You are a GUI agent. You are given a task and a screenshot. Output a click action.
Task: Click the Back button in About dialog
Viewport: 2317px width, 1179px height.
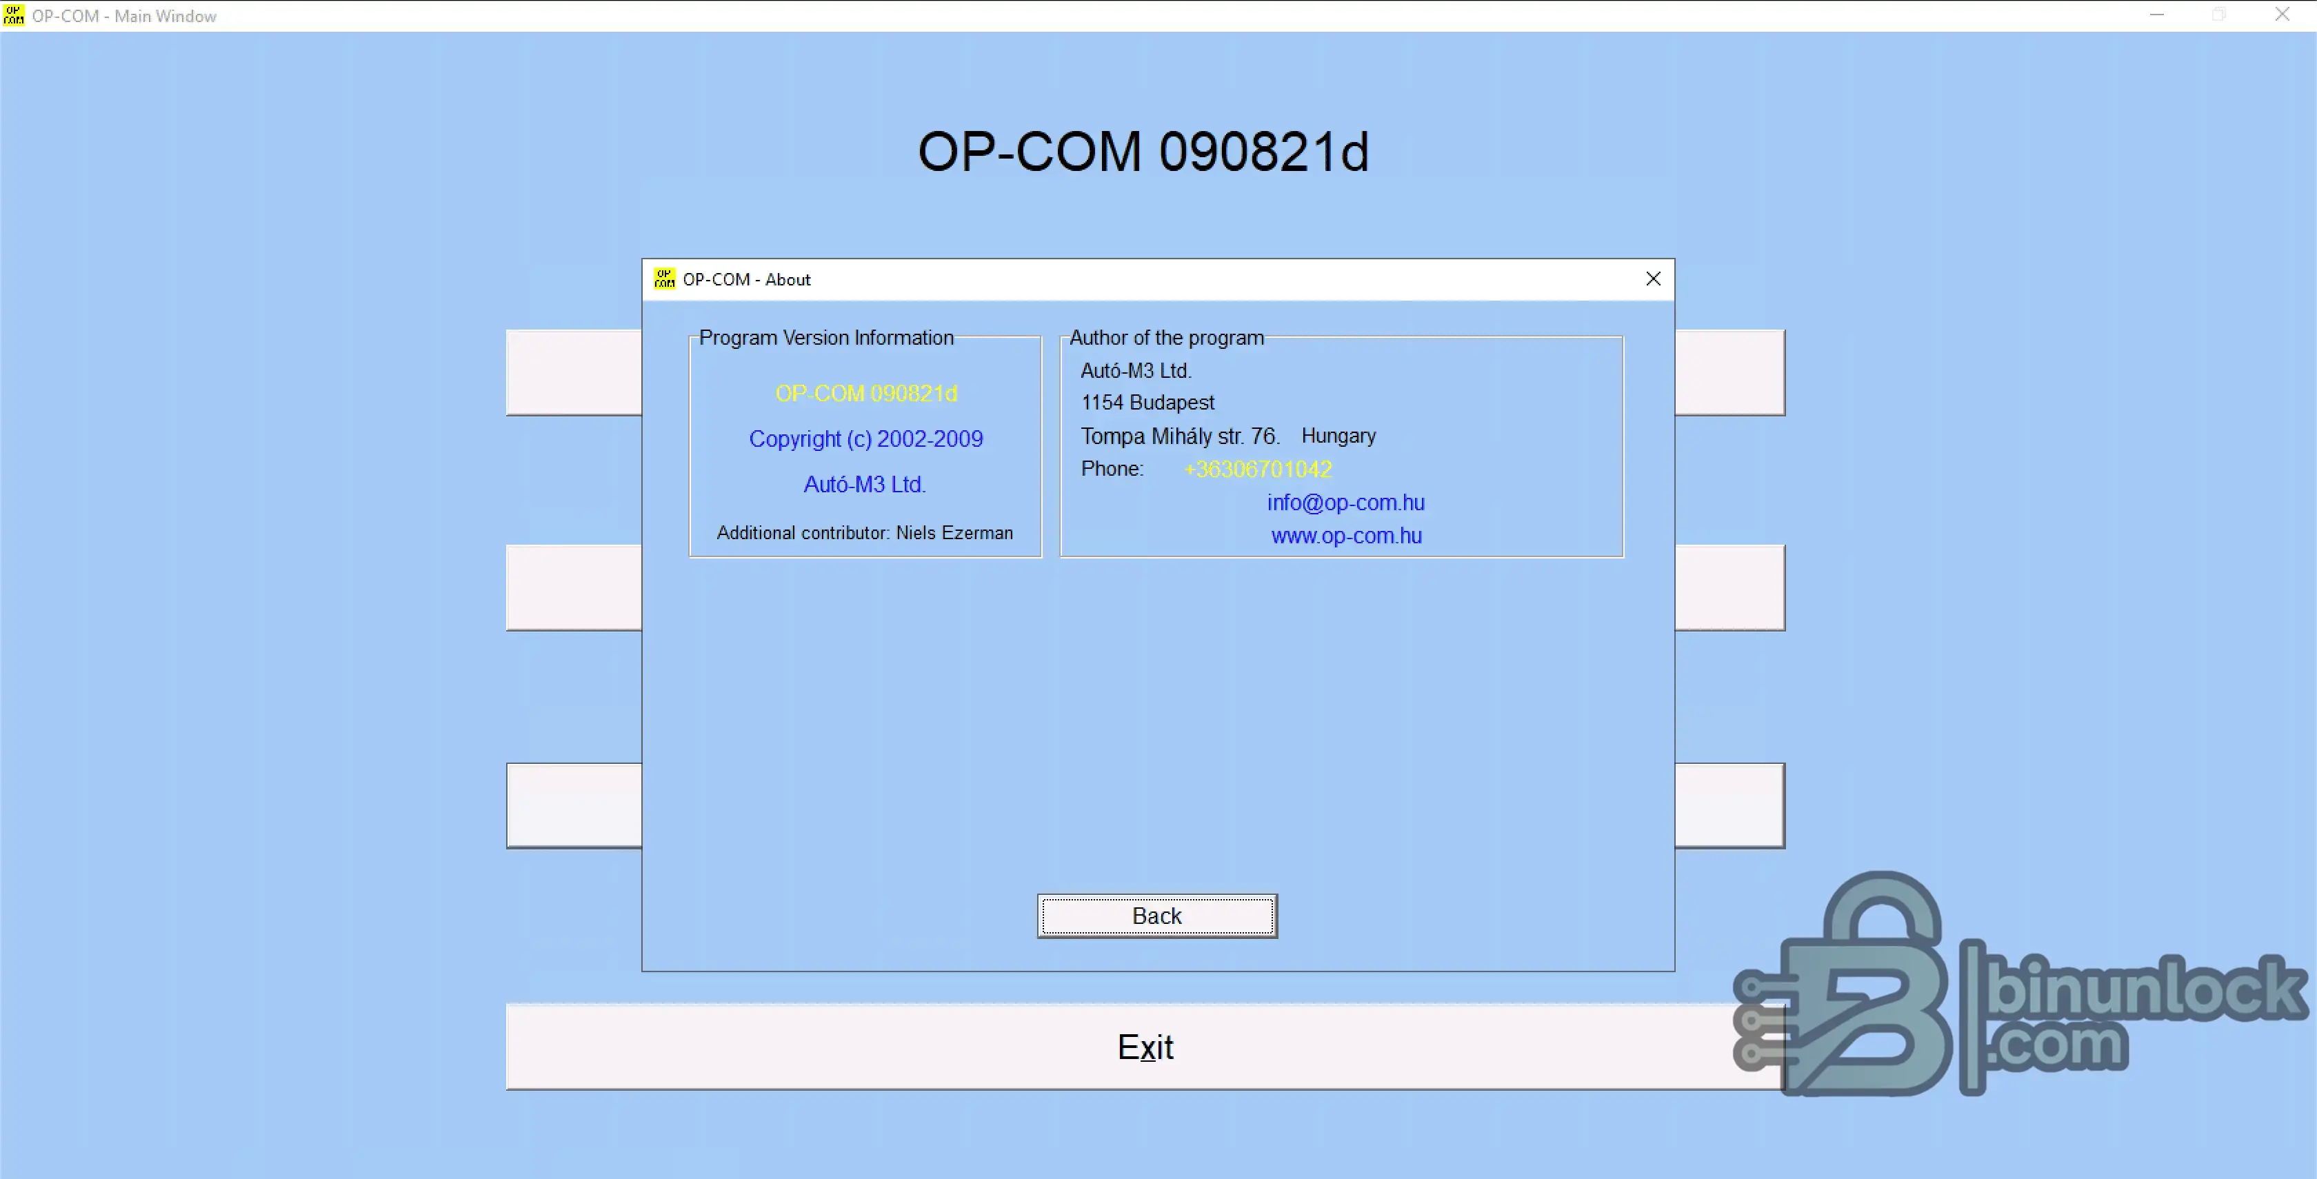(1158, 916)
